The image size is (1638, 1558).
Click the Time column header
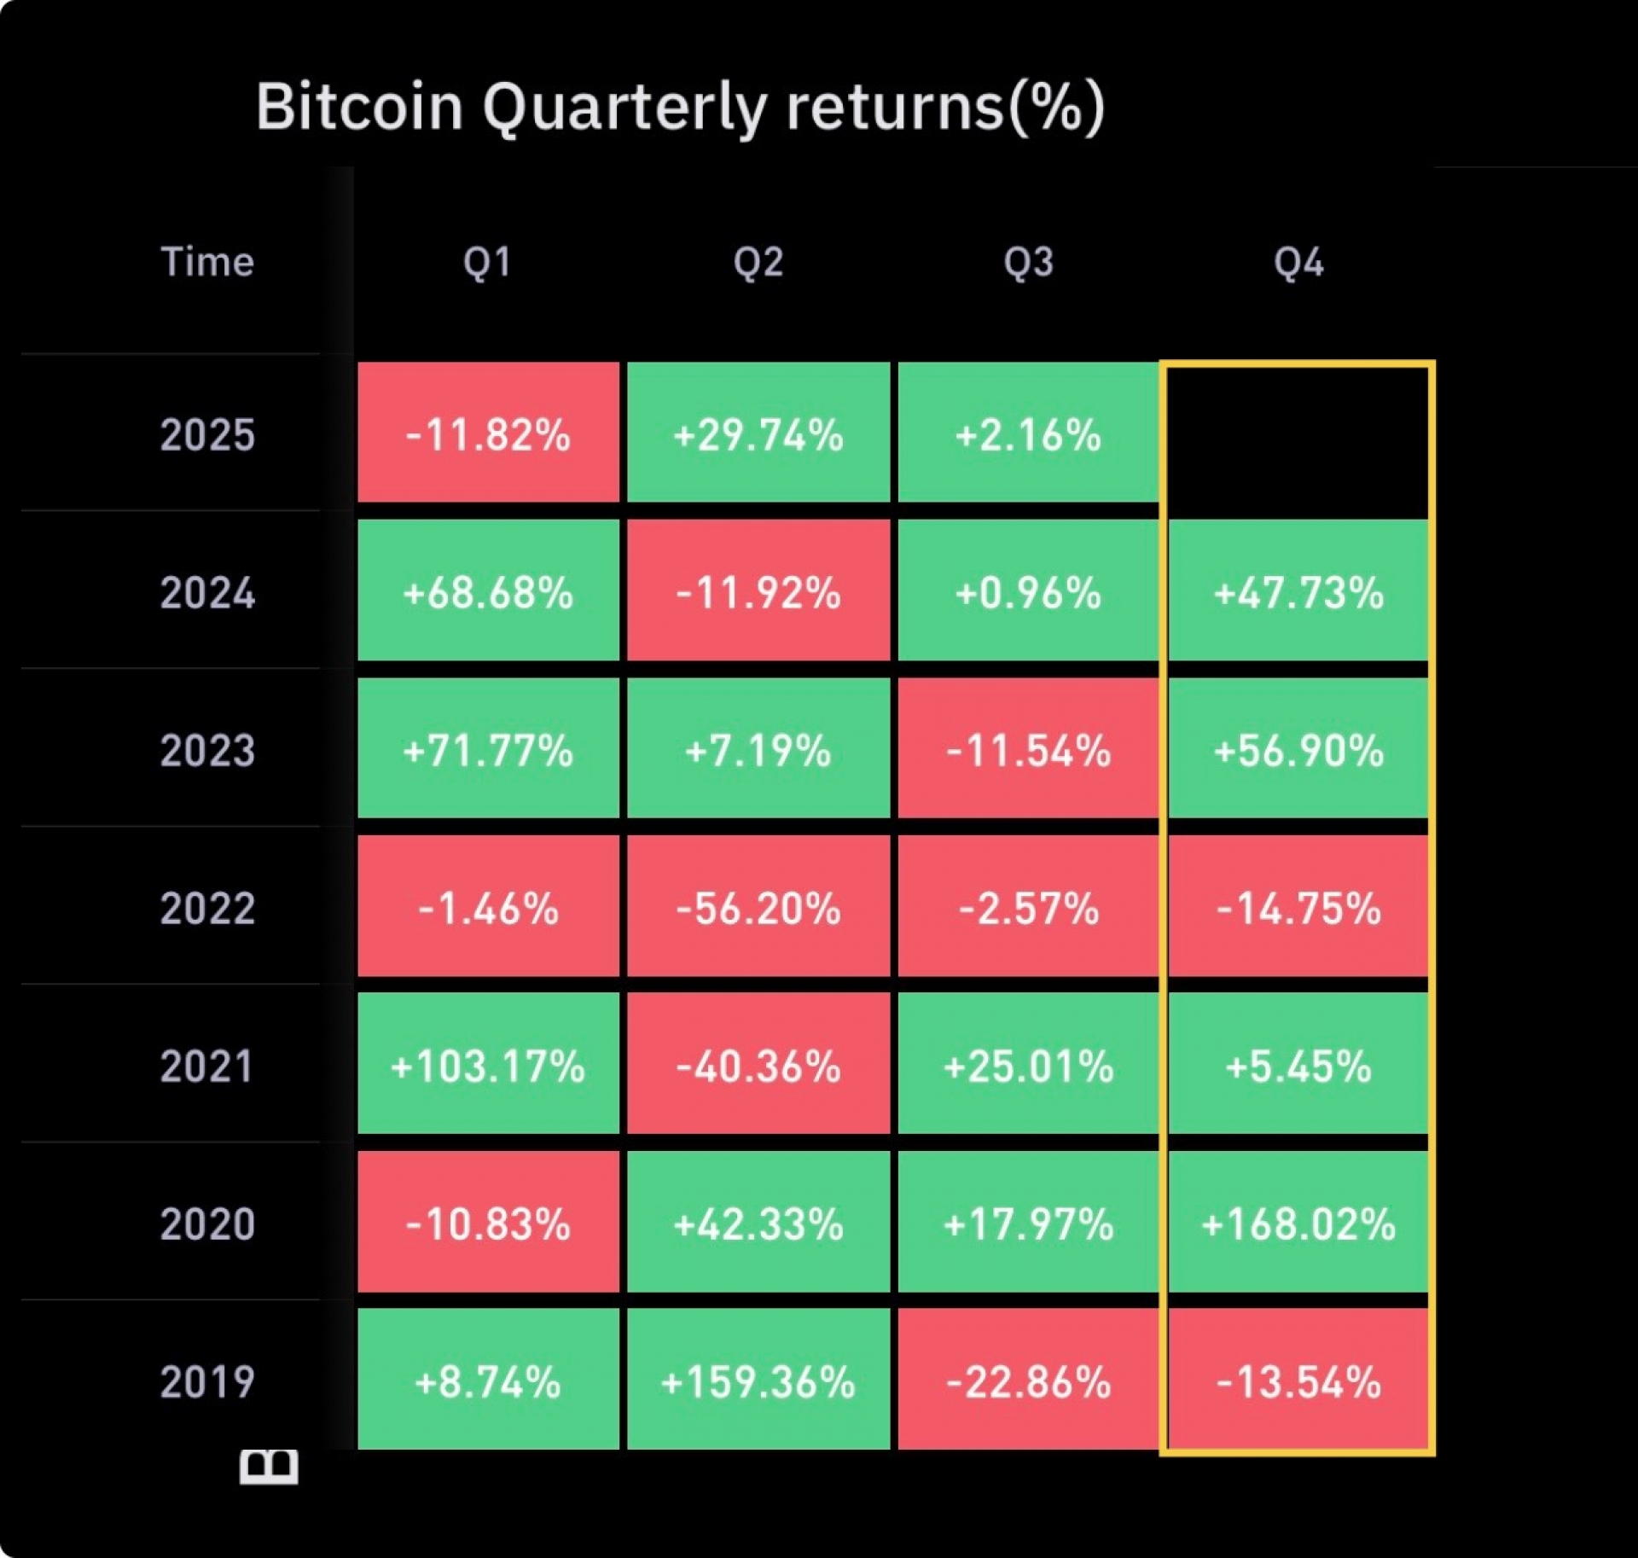[207, 261]
